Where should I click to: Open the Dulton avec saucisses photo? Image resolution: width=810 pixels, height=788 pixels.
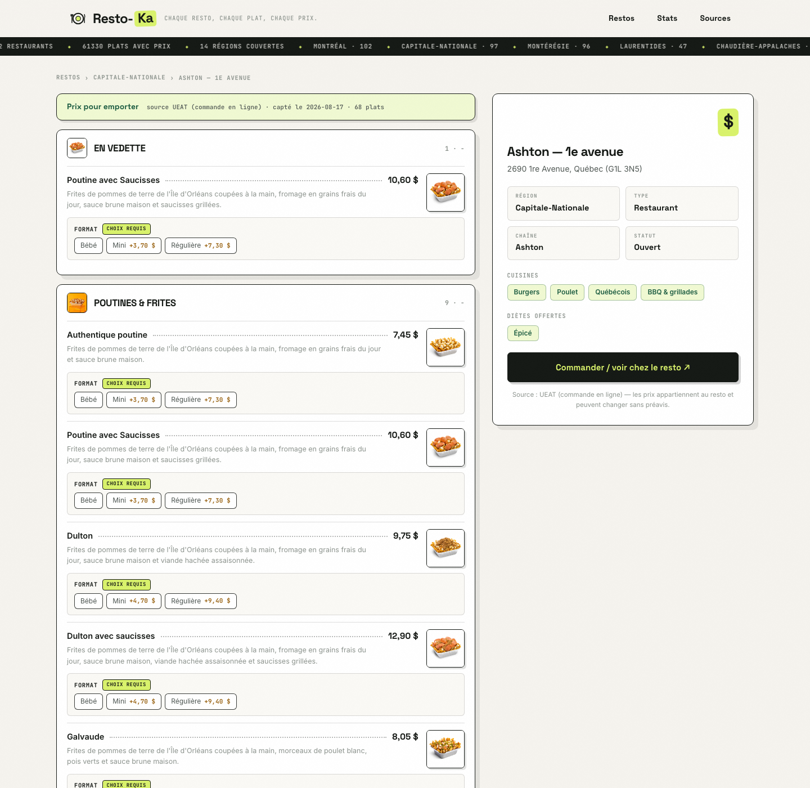[x=445, y=648]
